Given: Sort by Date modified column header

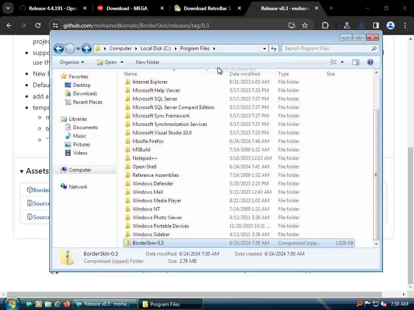Looking at the screenshot, I should click(245, 74).
